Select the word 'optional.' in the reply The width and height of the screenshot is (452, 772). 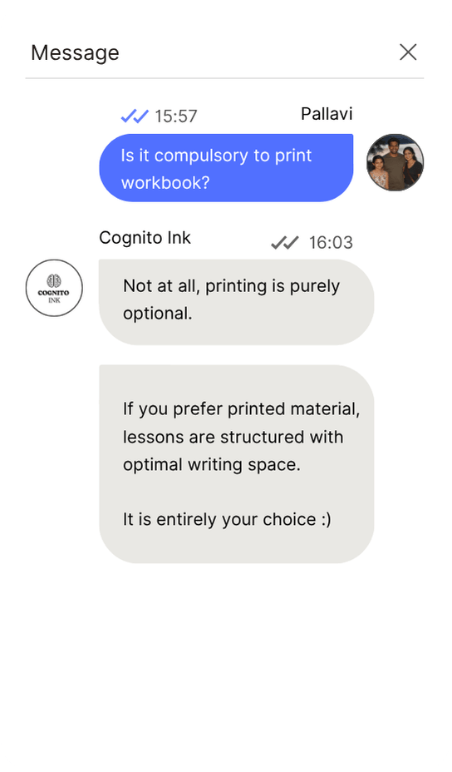157,314
